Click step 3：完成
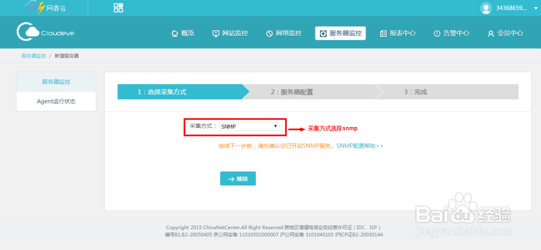This screenshot has width=541, height=250. pyautogui.click(x=447, y=92)
